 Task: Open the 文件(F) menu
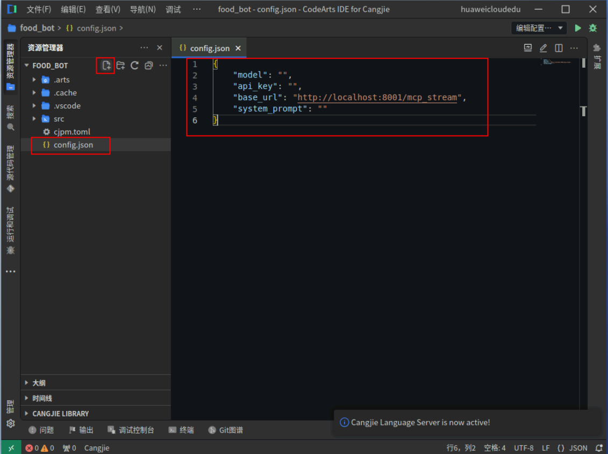39,9
